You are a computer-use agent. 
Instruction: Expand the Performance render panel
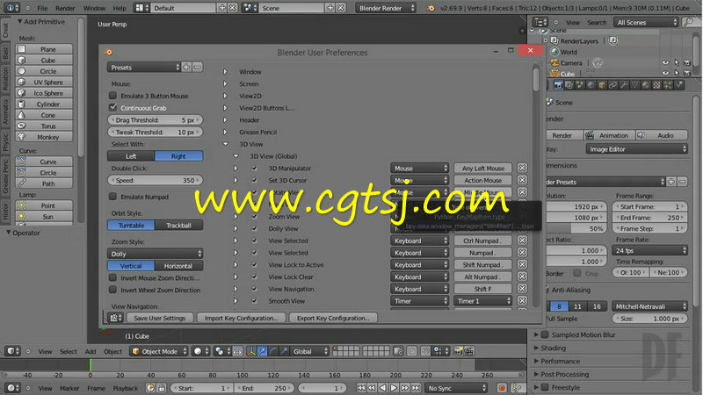[560, 361]
